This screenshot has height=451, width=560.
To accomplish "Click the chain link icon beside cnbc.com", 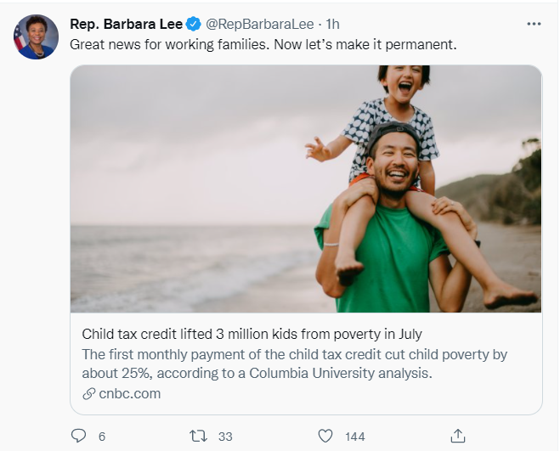I will pyautogui.click(x=88, y=393).
